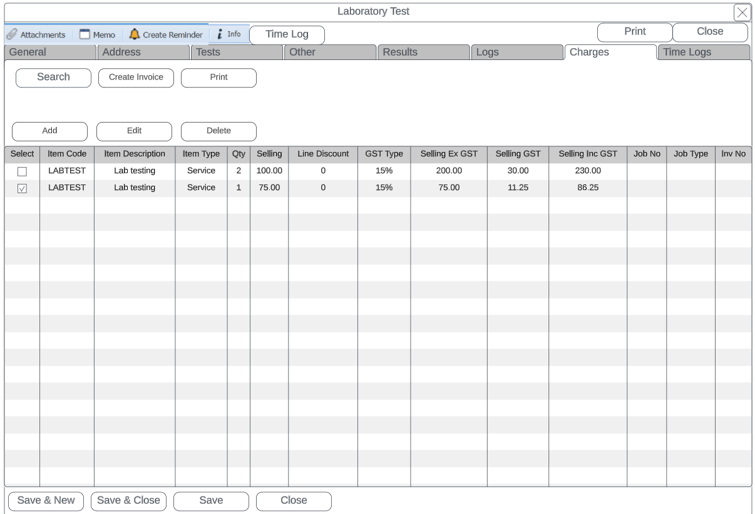Click the Add charge button

click(x=49, y=131)
